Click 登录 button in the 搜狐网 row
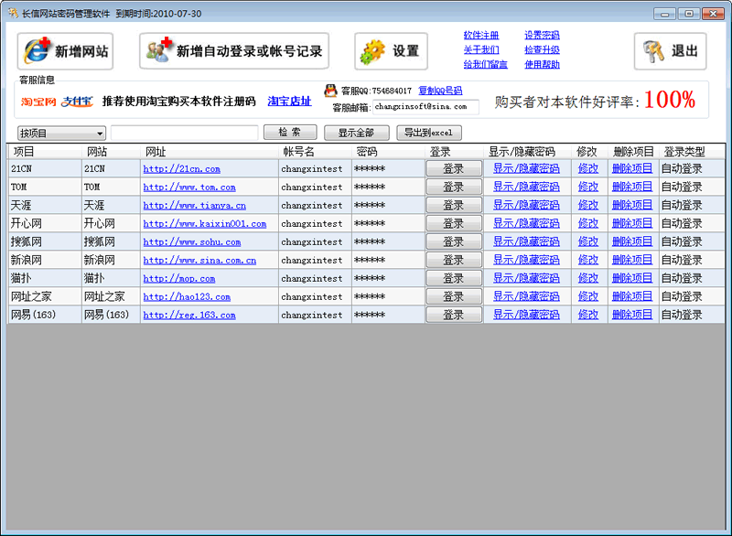This screenshot has height=536, width=732. (454, 241)
